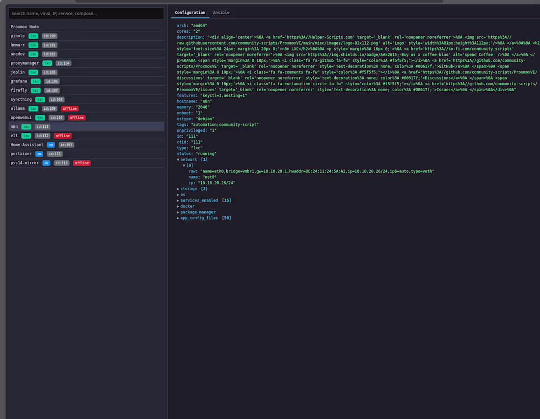The image size is (540, 419).
Task: Click the vm badge beside Home-Assistant
Action: click(51, 145)
